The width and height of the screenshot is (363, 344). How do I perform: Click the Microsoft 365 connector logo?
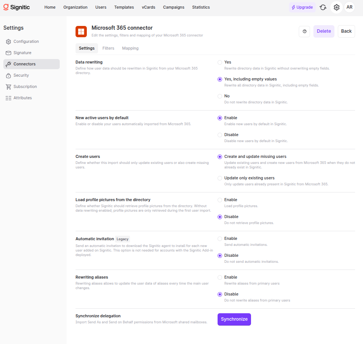pyautogui.click(x=81, y=32)
